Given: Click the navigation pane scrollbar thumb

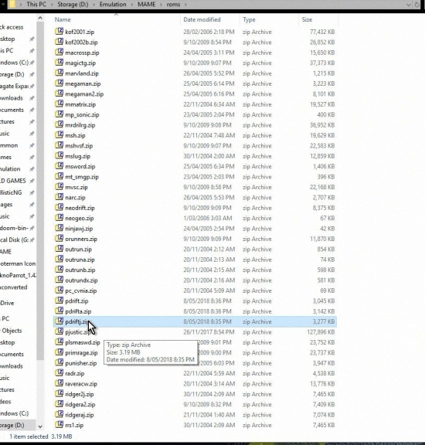Looking at the screenshot, I should pos(40,190).
